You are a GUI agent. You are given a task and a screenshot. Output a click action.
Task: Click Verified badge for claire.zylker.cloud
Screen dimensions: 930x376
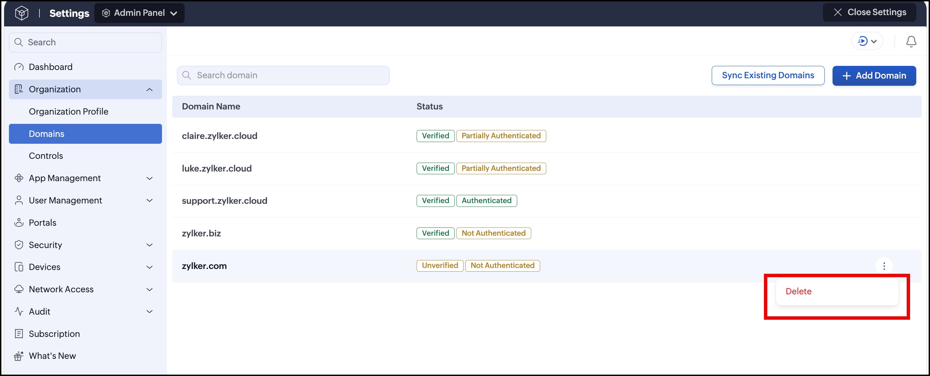coord(435,136)
